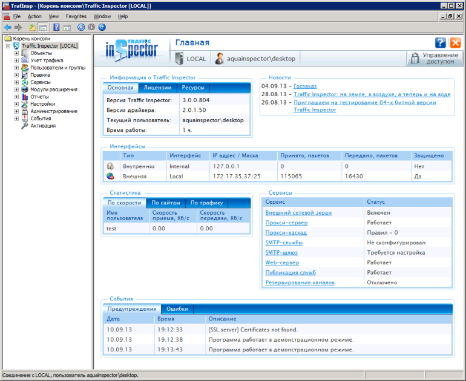Click the blue Help question toolbar icon

click(56, 27)
